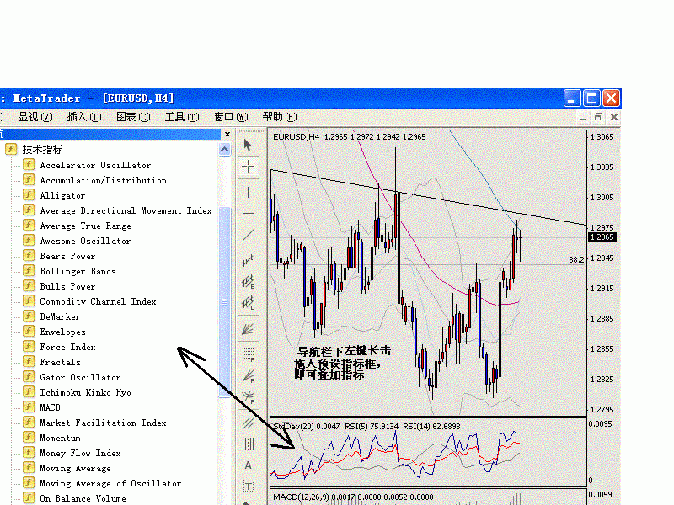Click the Envelopes indicator icon
The width and height of the screenshot is (674, 505).
[x=29, y=331]
